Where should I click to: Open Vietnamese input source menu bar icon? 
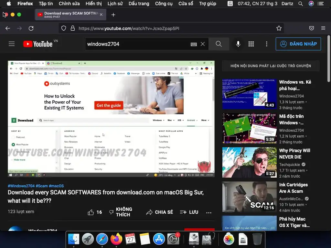click(x=230, y=4)
